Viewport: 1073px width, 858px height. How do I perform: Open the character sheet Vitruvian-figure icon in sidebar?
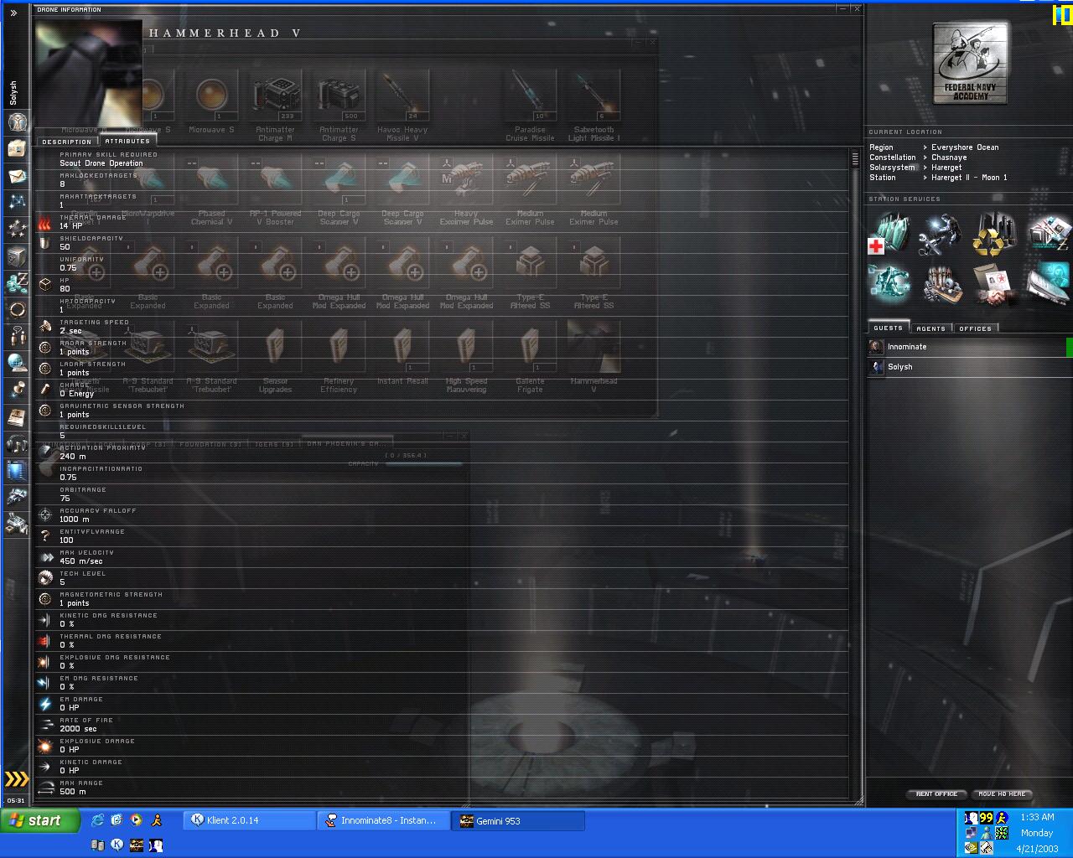tap(16, 121)
